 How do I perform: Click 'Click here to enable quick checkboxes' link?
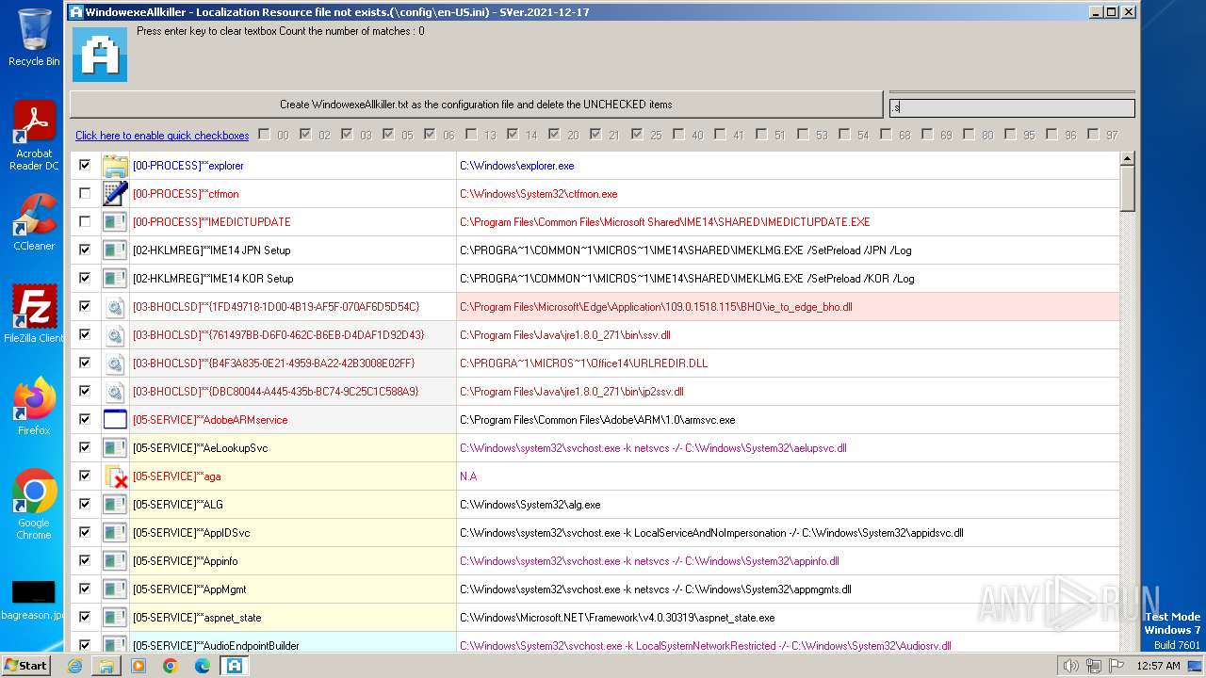(162, 136)
